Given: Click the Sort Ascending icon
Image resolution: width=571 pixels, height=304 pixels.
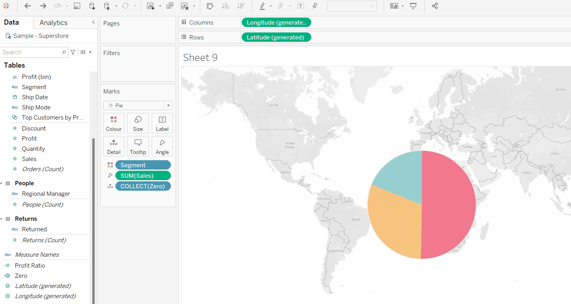Looking at the screenshot, I should 226,6.
